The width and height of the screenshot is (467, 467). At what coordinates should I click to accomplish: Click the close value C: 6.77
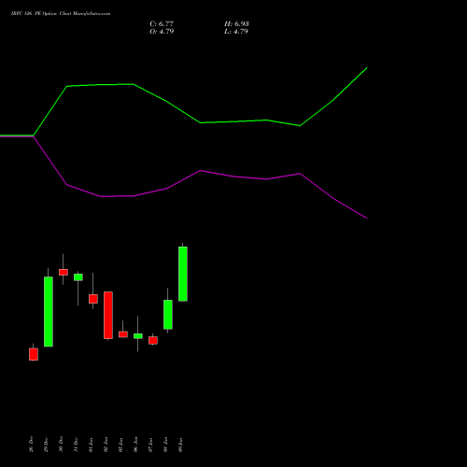tap(162, 24)
